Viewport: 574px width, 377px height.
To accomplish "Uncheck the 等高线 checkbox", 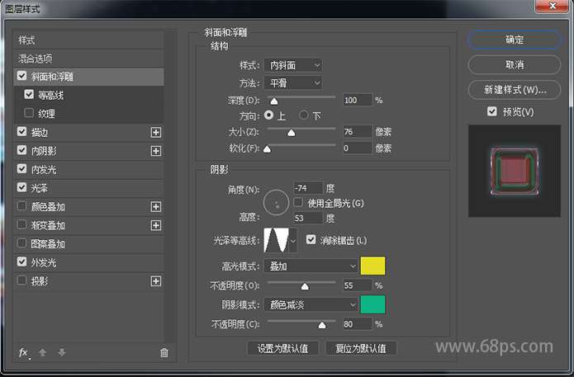I will click(30, 95).
